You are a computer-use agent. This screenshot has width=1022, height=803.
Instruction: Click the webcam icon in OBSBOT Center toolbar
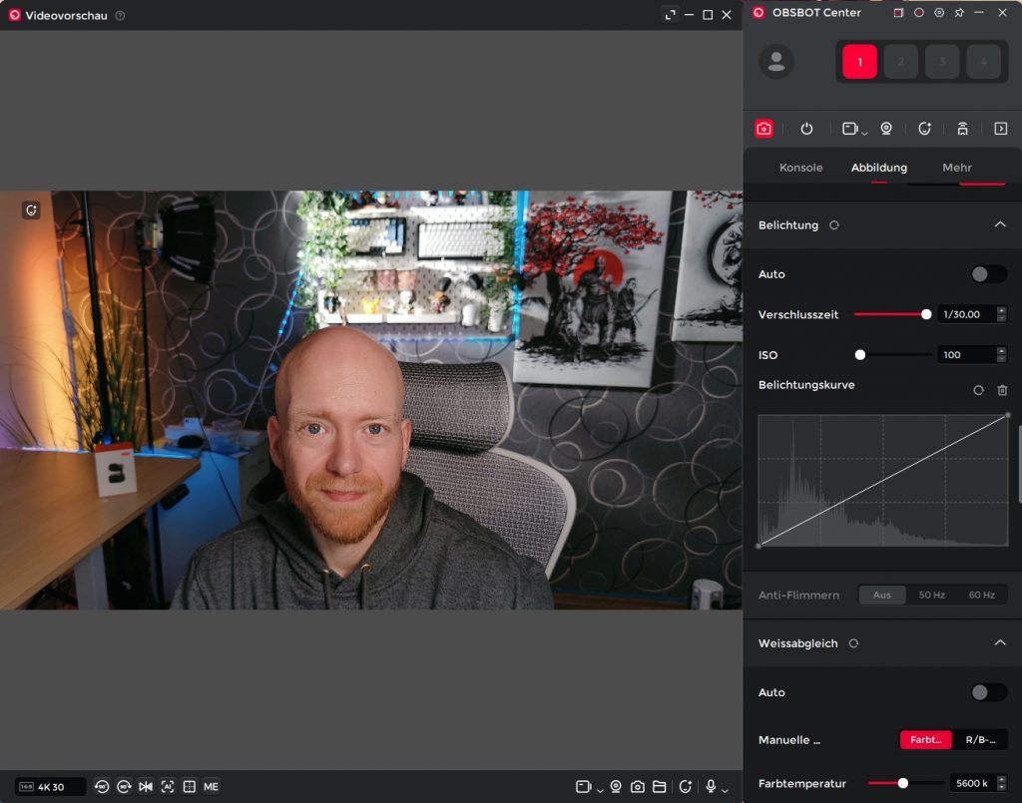tap(886, 129)
